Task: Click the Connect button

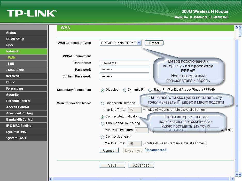Action: 109,150
